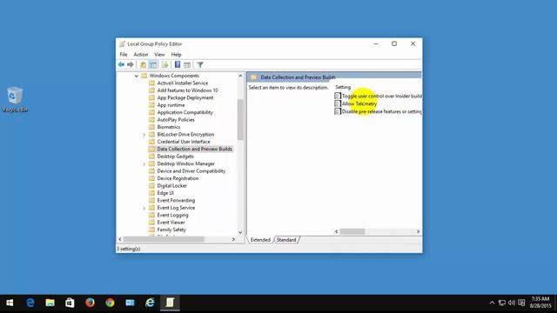Expand the BitLocker Drive Encryption node
Image resolution: width=557 pixels, height=313 pixels.
click(x=144, y=135)
